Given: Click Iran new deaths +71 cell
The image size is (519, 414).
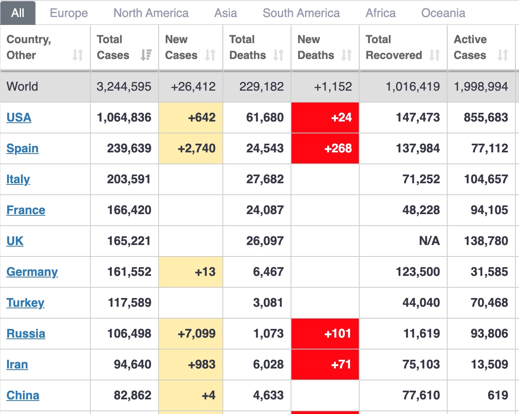Looking at the screenshot, I should [x=325, y=365].
